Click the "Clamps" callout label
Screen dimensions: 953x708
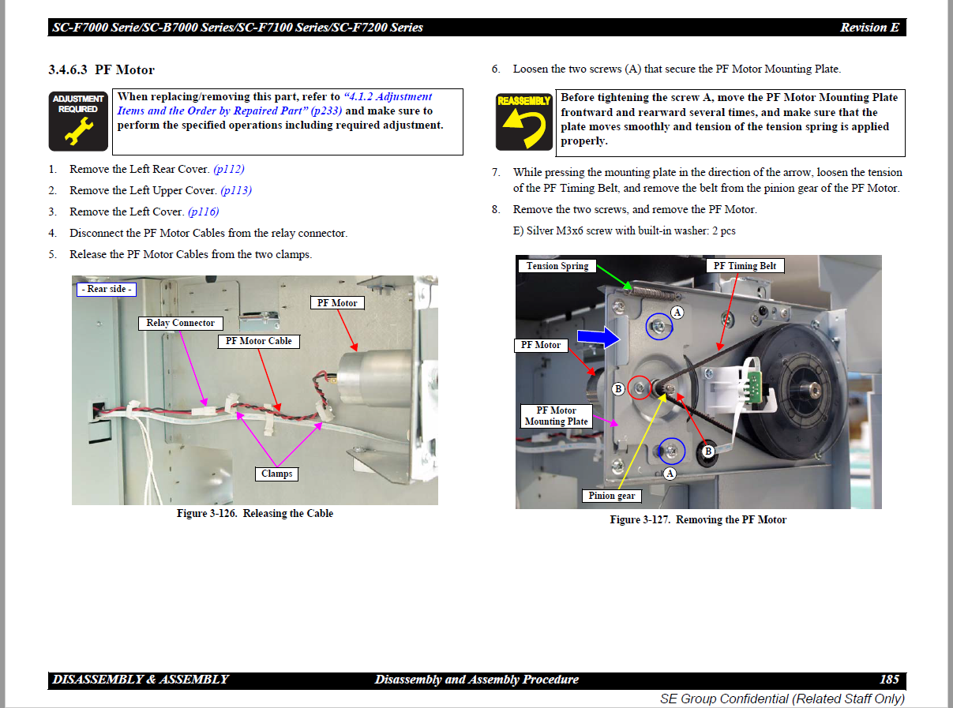[x=276, y=474]
